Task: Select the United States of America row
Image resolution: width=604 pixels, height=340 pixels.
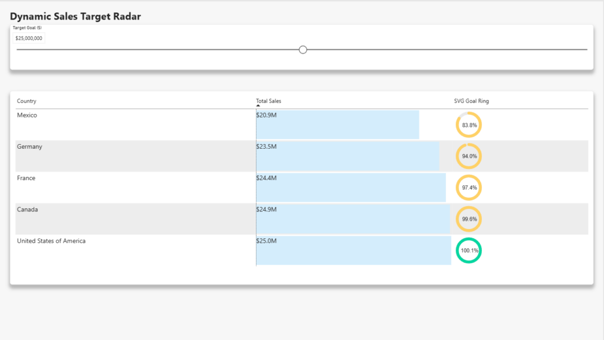Action: pyautogui.click(x=301, y=250)
